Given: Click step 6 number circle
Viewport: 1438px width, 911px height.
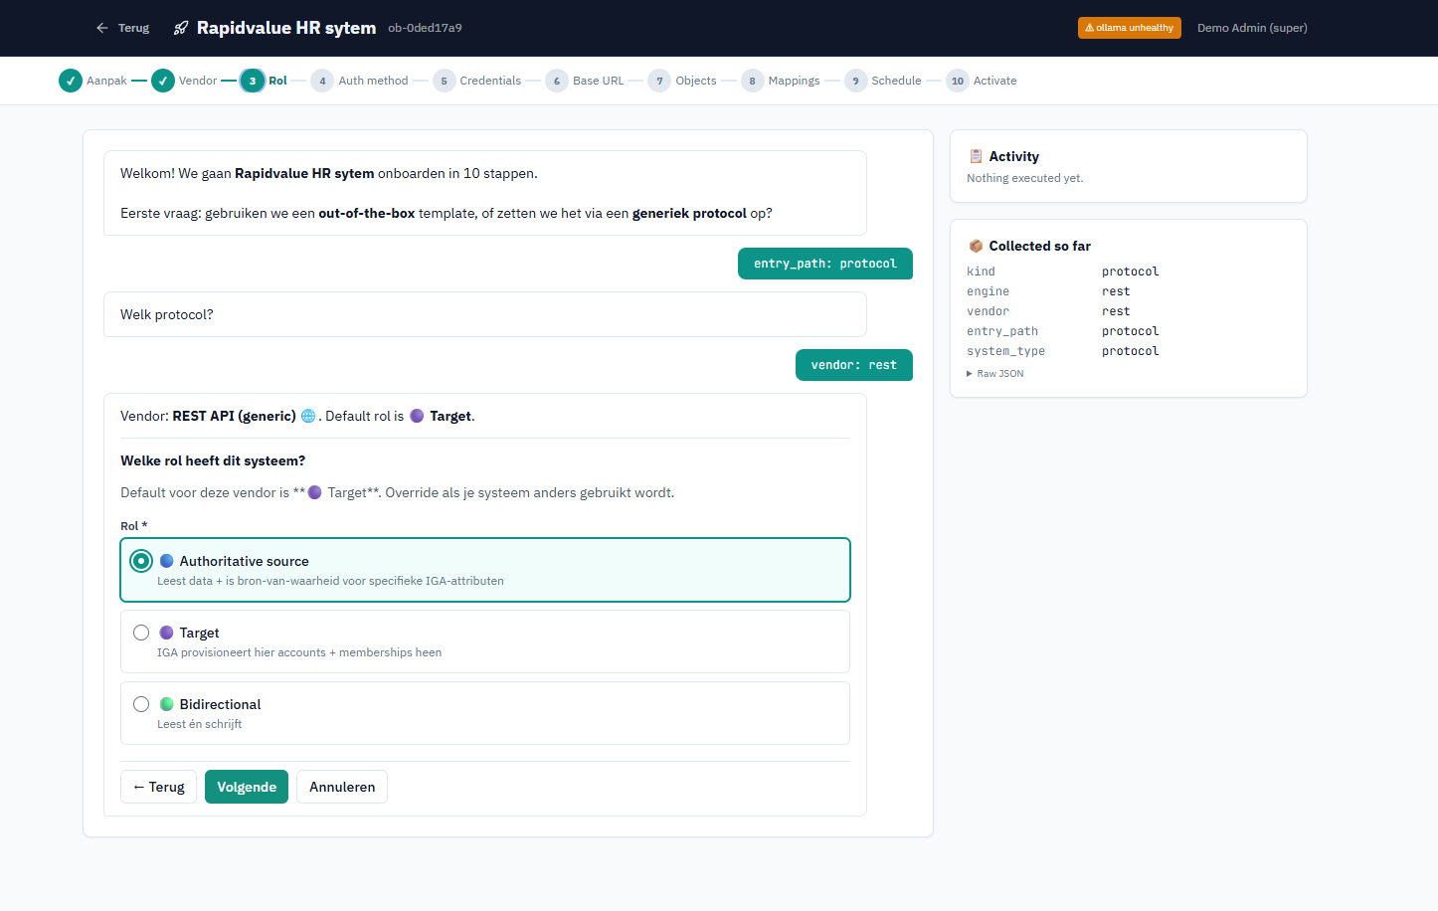Looking at the screenshot, I should (557, 81).
